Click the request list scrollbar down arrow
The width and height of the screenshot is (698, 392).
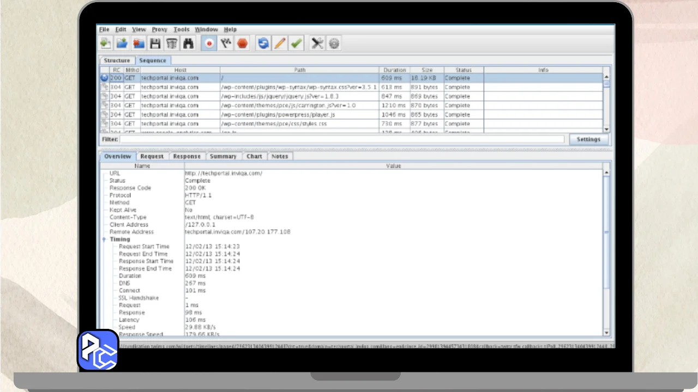(x=606, y=129)
